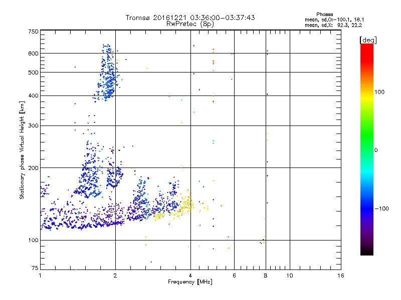The width and height of the screenshot is (401, 300).
Task: Click the x-axis tick label '1'
Action: tap(40, 275)
